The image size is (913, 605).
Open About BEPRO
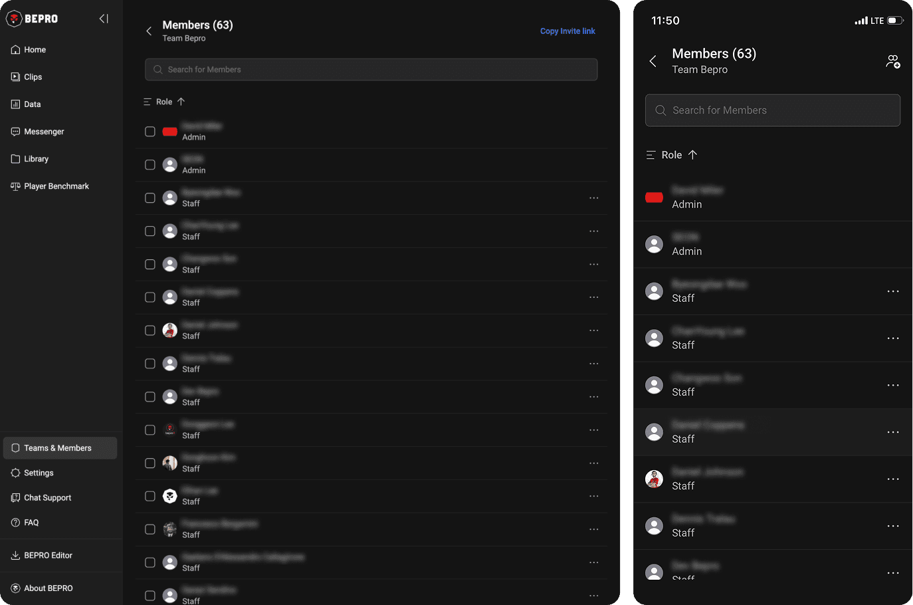tap(42, 588)
